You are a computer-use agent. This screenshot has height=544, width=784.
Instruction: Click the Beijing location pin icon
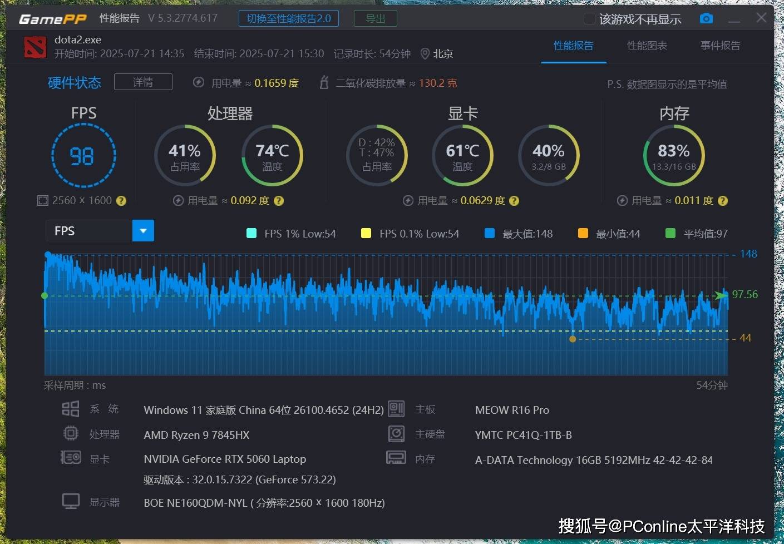[425, 54]
